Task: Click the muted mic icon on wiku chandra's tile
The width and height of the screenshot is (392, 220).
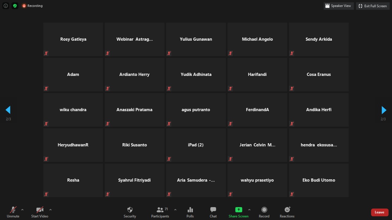Action: click(x=46, y=124)
